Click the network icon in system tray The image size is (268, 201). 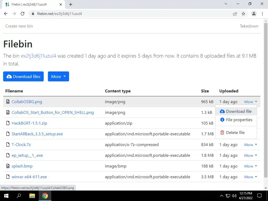tap(228, 196)
